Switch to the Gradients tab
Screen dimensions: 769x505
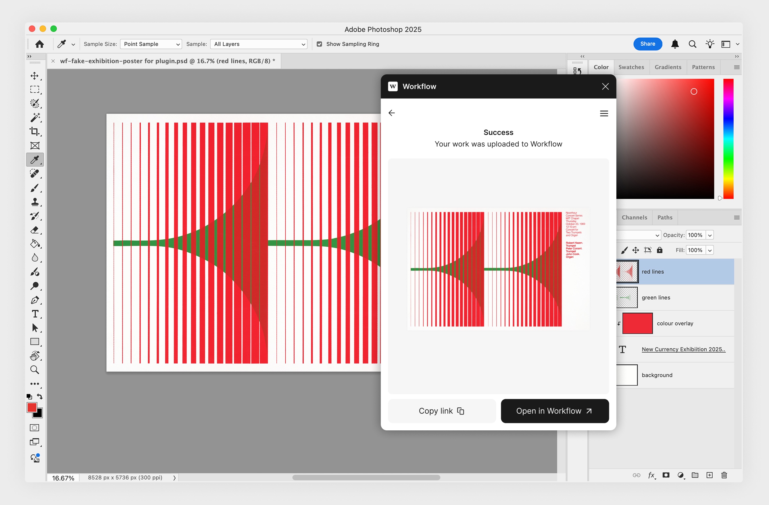(668, 67)
